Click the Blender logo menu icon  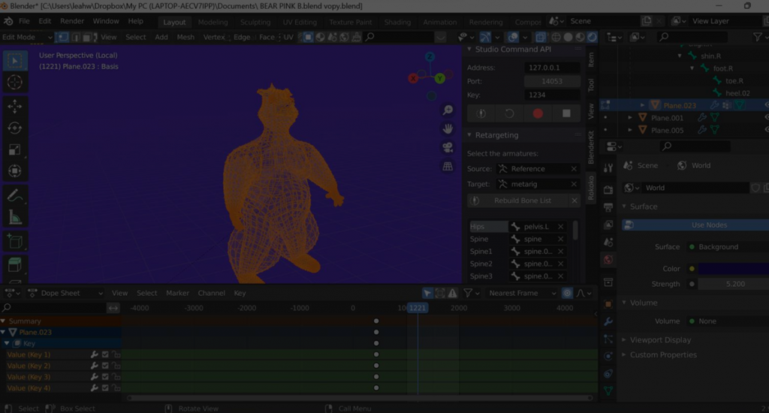[8, 21]
